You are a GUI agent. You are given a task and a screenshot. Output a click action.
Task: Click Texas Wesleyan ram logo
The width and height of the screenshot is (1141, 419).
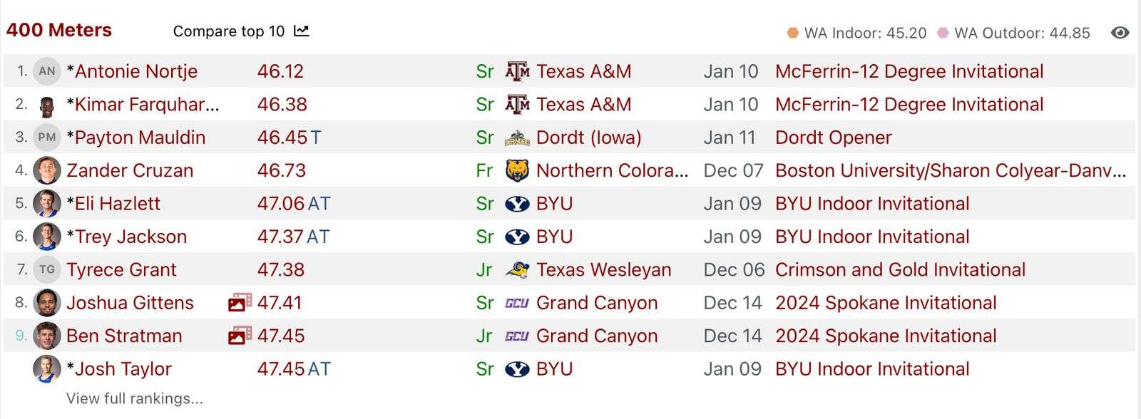517,270
